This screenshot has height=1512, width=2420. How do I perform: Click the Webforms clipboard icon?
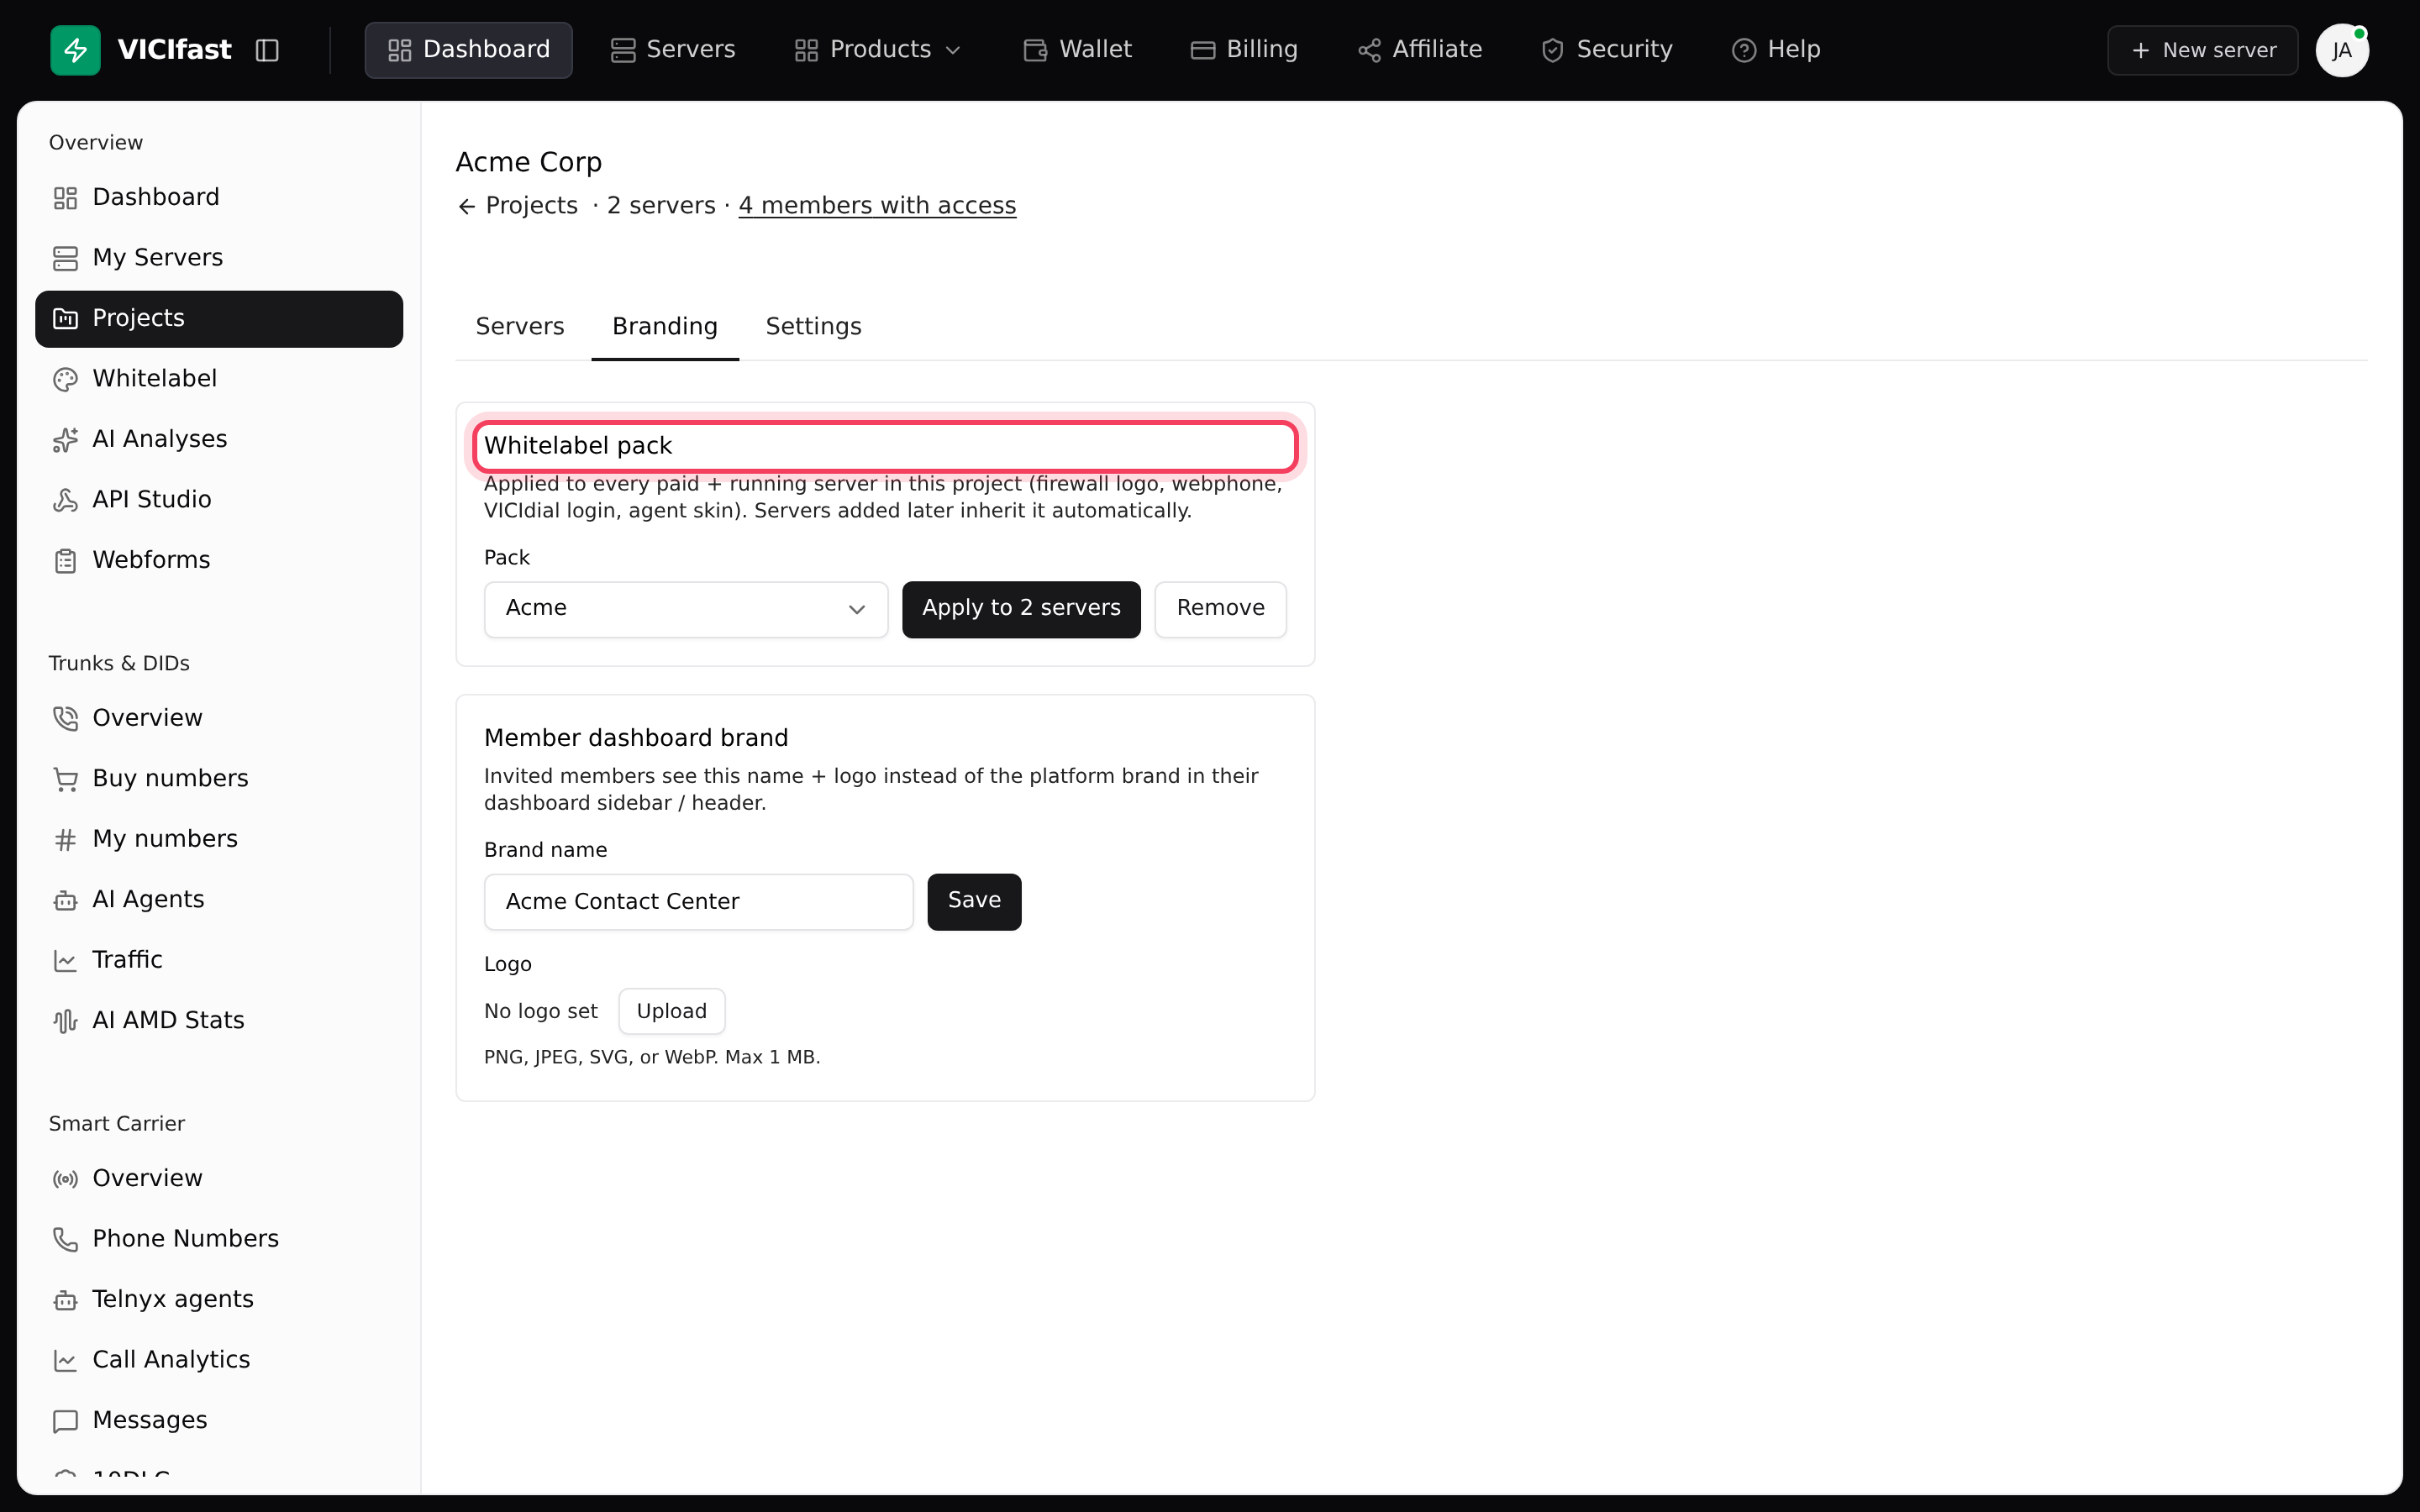65,561
